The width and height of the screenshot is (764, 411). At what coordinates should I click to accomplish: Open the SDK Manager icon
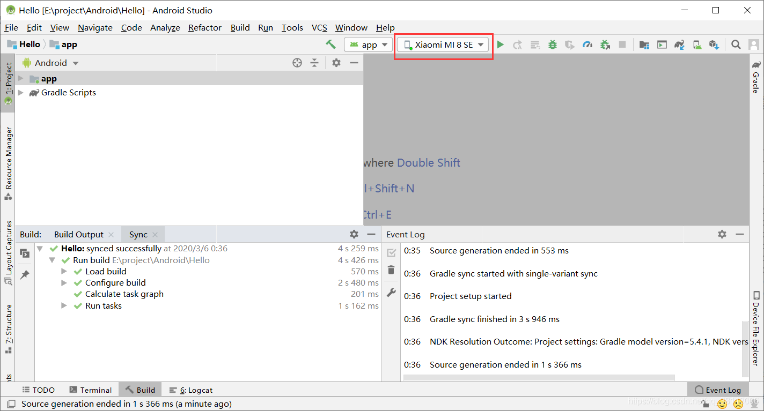[714, 44]
